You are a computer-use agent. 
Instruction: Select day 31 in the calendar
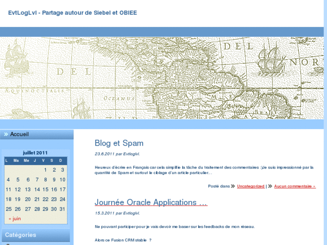click(x=63, y=209)
